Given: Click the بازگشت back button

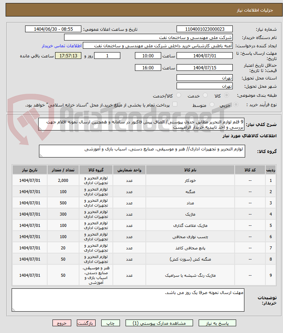Looking at the screenshot, I should point(86,323).
